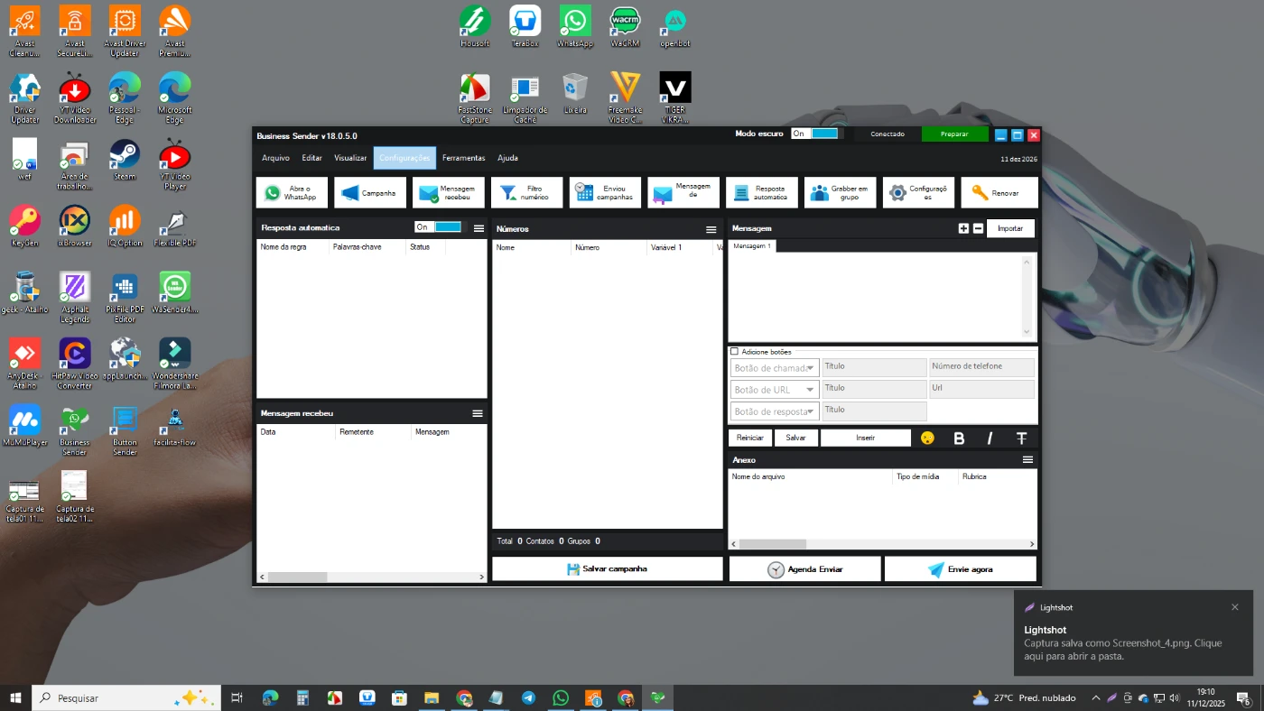Open the Campanha megaphone tool
This screenshot has height=711, width=1264.
[370, 193]
